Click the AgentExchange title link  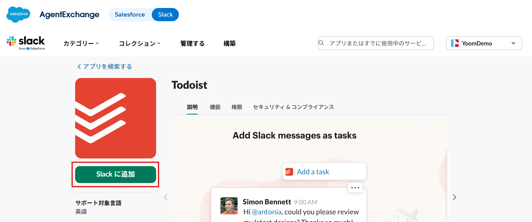(70, 14)
